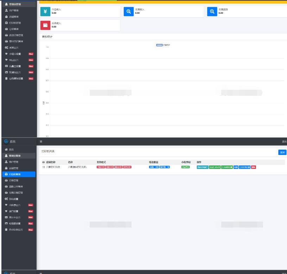The height and width of the screenshot is (274, 287).
Task: Toggle the hamburger menu above 打印机列表
Action: [41, 142]
